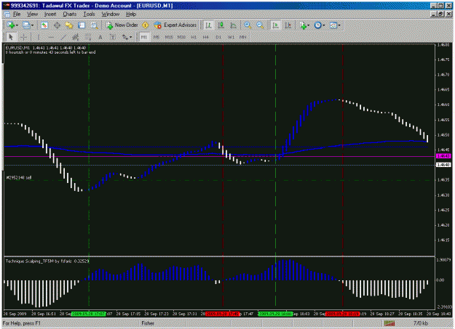Launch MetaEditor via yellow diamond icon
Image resolution: width=455 pixels, height=329 pixels.
point(145,25)
